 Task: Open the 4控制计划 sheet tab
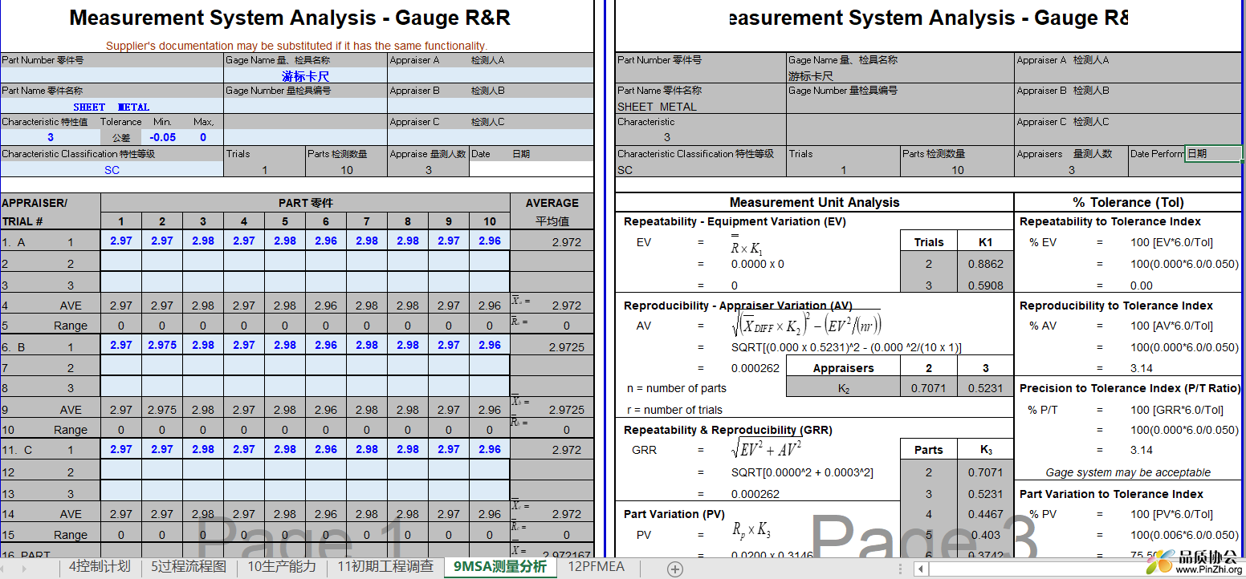tap(100, 567)
